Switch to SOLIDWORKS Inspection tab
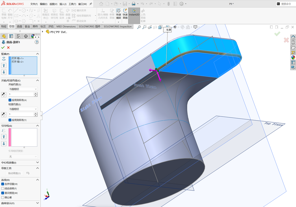 (117, 26)
